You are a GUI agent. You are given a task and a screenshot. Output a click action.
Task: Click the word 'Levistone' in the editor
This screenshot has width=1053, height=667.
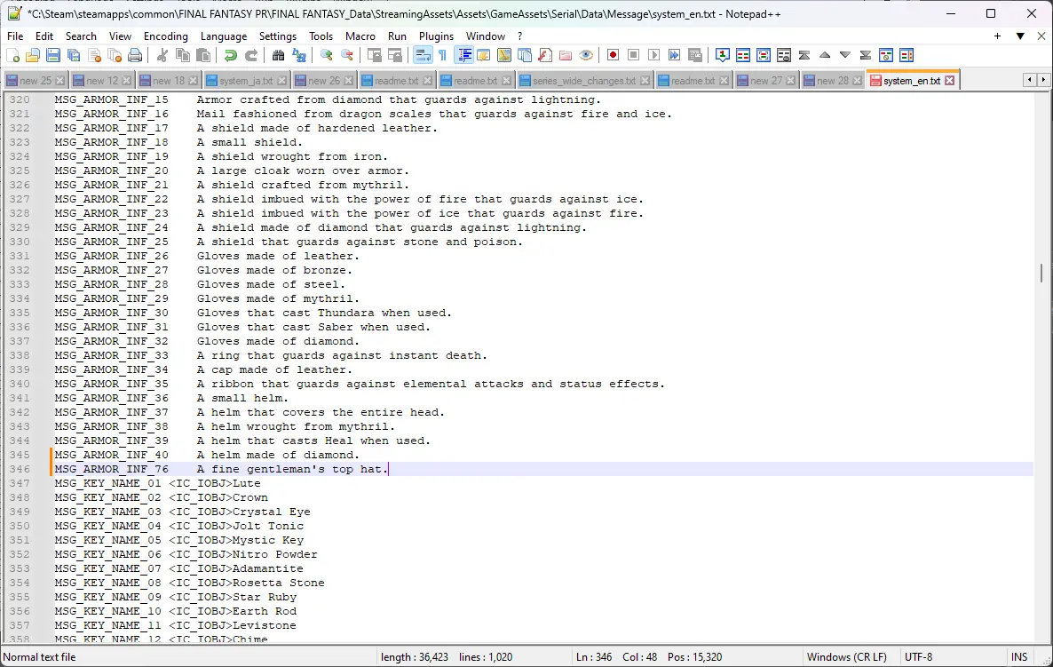coord(264,625)
